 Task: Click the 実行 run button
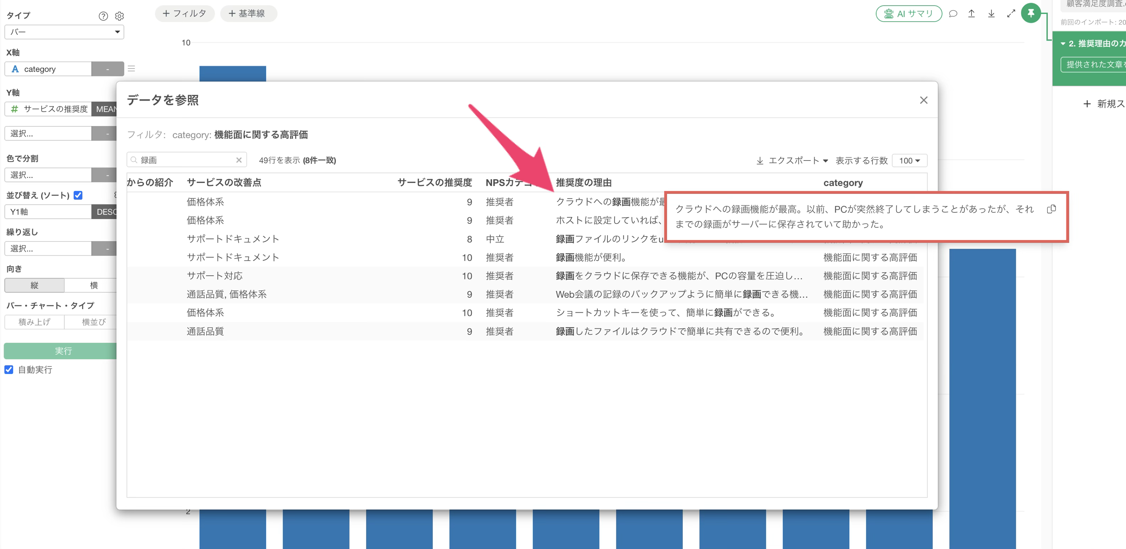[60, 350]
